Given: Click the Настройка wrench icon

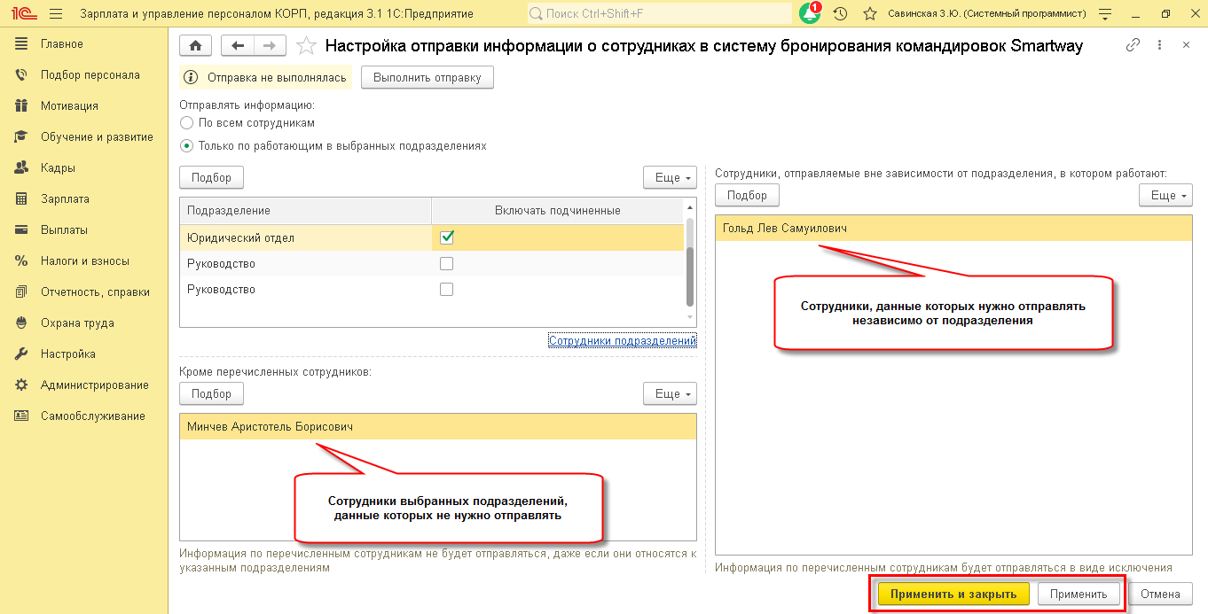Looking at the screenshot, I should pos(22,354).
